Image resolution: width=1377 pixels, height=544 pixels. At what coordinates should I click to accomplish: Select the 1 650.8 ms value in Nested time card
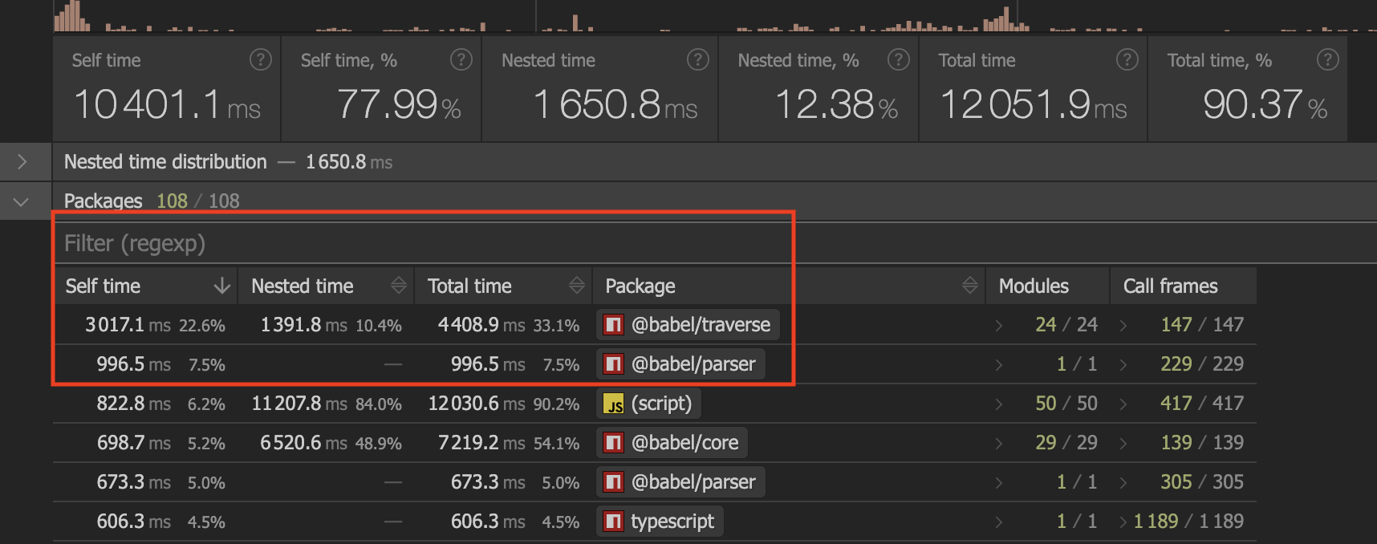[x=615, y=104]
